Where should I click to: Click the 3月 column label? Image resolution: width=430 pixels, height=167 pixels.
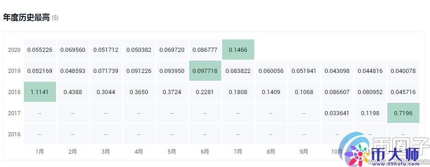pyautogui.click(x=106, y=152)
